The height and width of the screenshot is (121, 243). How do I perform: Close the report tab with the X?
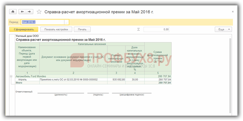click(233, 12)
